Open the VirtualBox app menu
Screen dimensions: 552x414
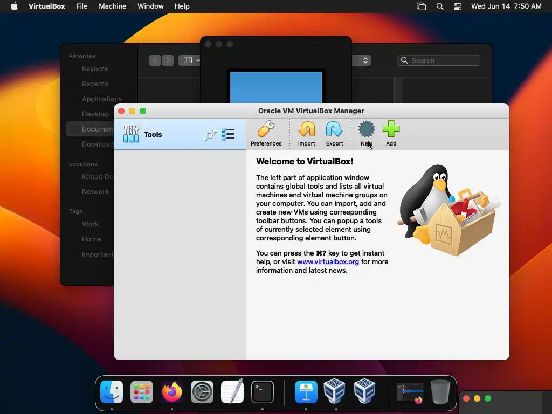point(46,6)
